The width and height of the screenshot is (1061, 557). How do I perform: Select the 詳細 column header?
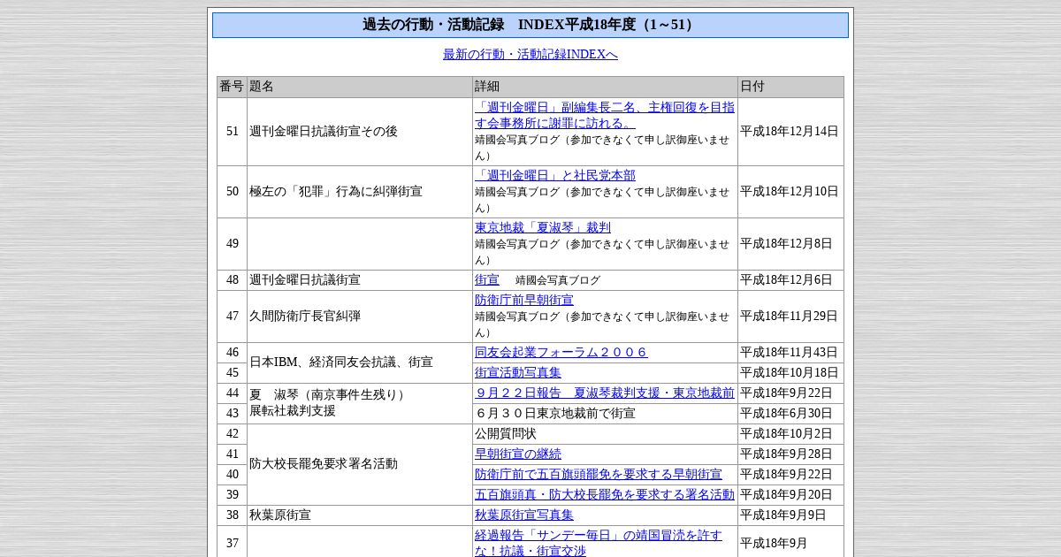coord(605,87)
